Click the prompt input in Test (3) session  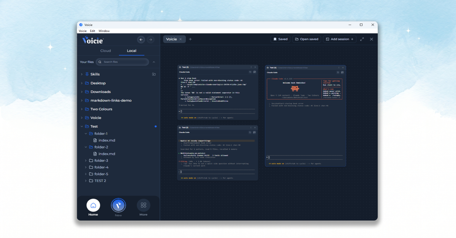click(x=218, y=112)
